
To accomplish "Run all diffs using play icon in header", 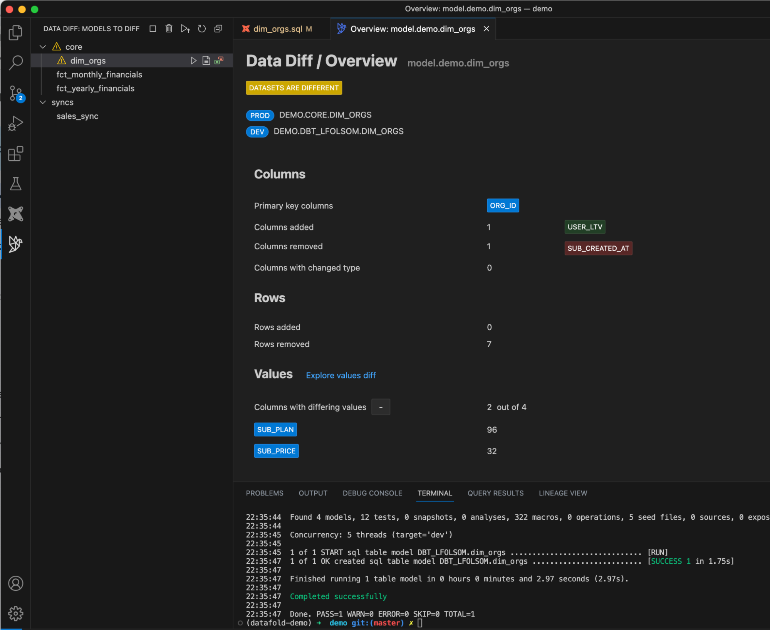I will (185, 29).
